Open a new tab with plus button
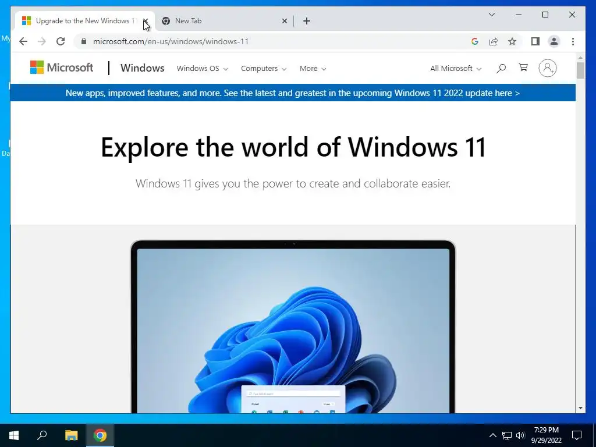 coord(307,21)
